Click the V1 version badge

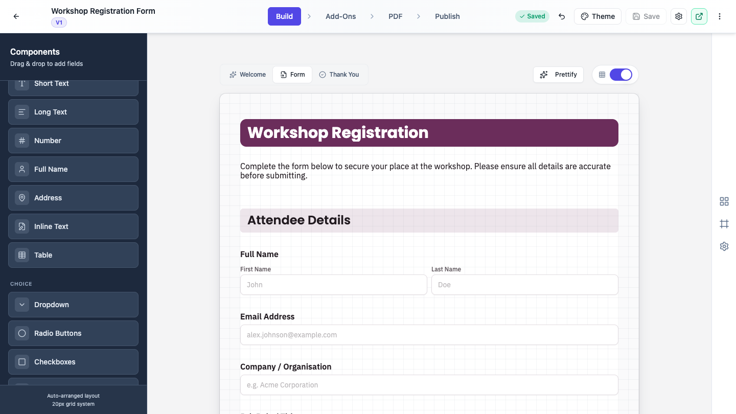tap(59, 22)
